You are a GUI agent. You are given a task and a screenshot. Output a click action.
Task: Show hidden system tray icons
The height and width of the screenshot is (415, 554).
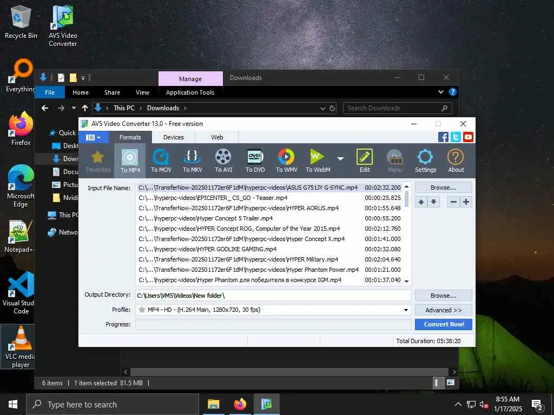point(458,404)
